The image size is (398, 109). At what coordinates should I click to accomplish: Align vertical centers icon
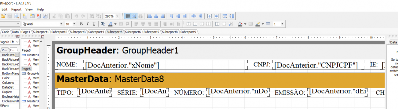(178, 16)
